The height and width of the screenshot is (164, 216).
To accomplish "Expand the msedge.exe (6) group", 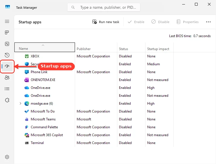I will point(20,103).
